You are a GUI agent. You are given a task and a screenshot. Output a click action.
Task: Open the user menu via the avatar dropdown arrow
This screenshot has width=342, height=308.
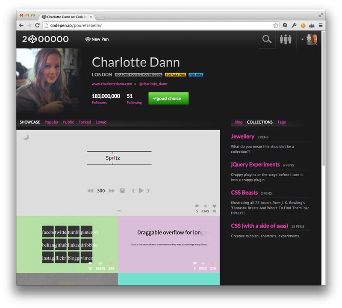303,39
